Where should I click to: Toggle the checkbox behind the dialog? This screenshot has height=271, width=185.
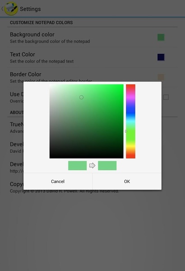pyautogui.click(x=166, y=97)
